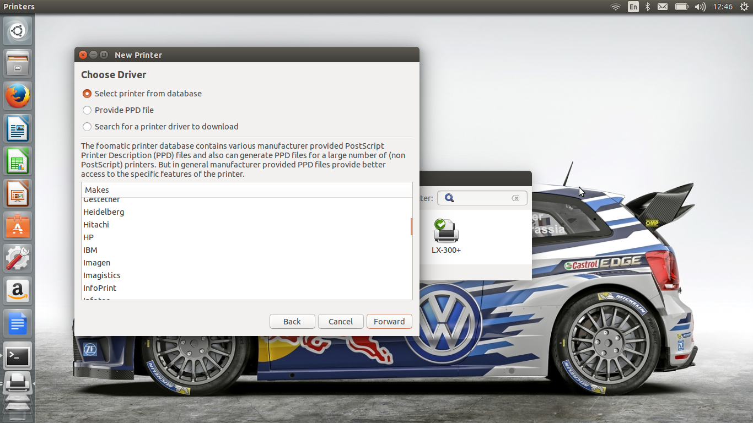The image size is (753, 423).
Task: Open the Wi-Fi network indicator
Action: point(616,7)
